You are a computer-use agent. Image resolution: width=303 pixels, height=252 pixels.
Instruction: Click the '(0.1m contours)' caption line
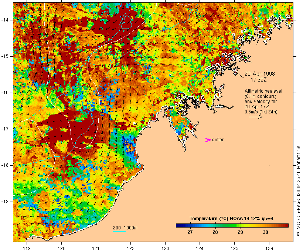click(x=261, y=96)
